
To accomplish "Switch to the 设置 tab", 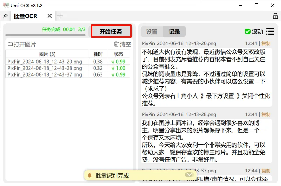I will (152, 32).
